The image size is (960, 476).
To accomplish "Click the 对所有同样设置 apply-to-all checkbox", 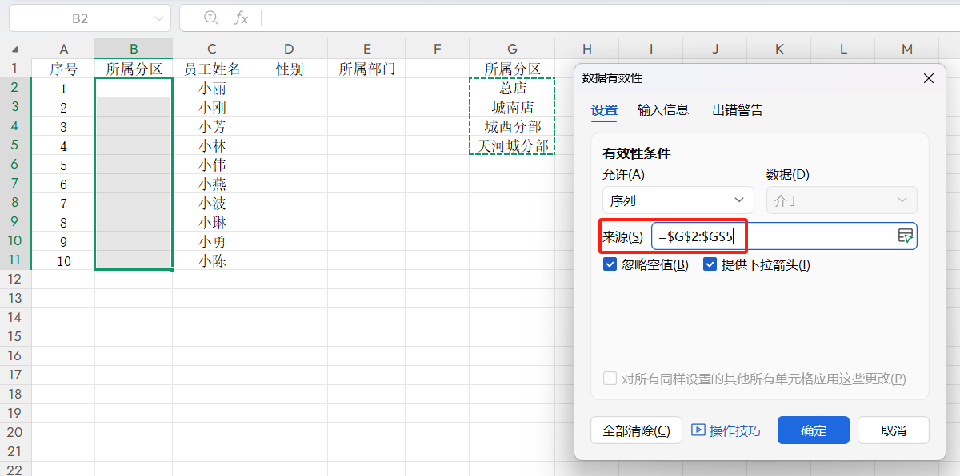I will (x=610, y=379).
